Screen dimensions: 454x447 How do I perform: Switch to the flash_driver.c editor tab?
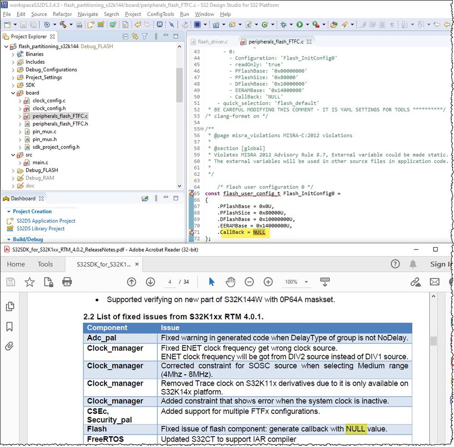[214, 41]
